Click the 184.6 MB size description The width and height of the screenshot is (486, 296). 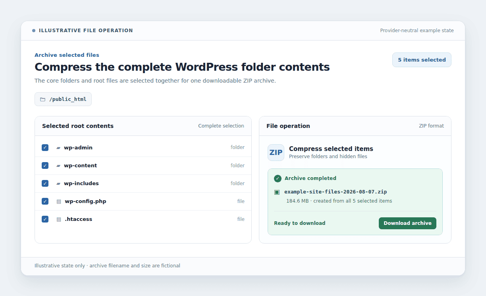coord(339,201)
